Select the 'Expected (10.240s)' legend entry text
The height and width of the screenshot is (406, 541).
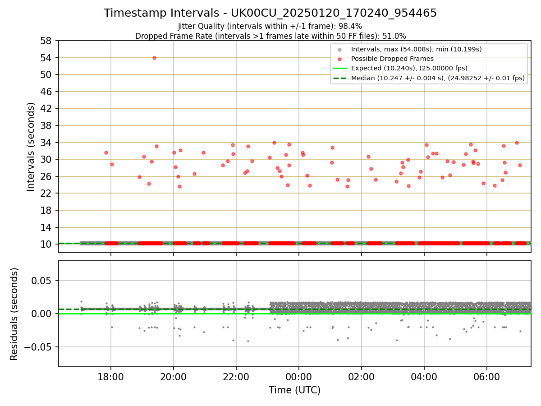409,68
